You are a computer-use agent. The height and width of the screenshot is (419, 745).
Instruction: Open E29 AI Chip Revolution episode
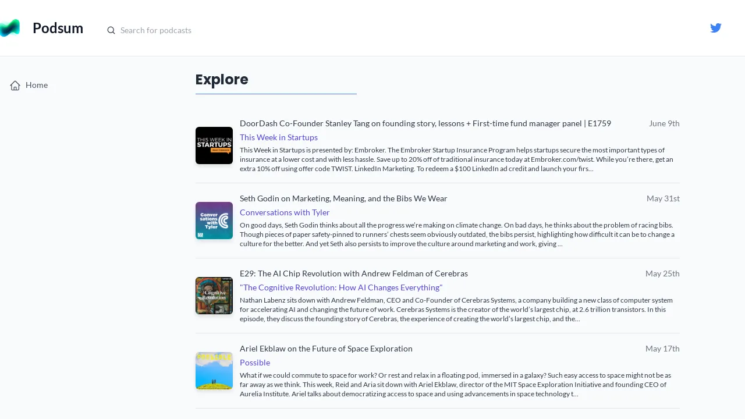pos(354,274)
